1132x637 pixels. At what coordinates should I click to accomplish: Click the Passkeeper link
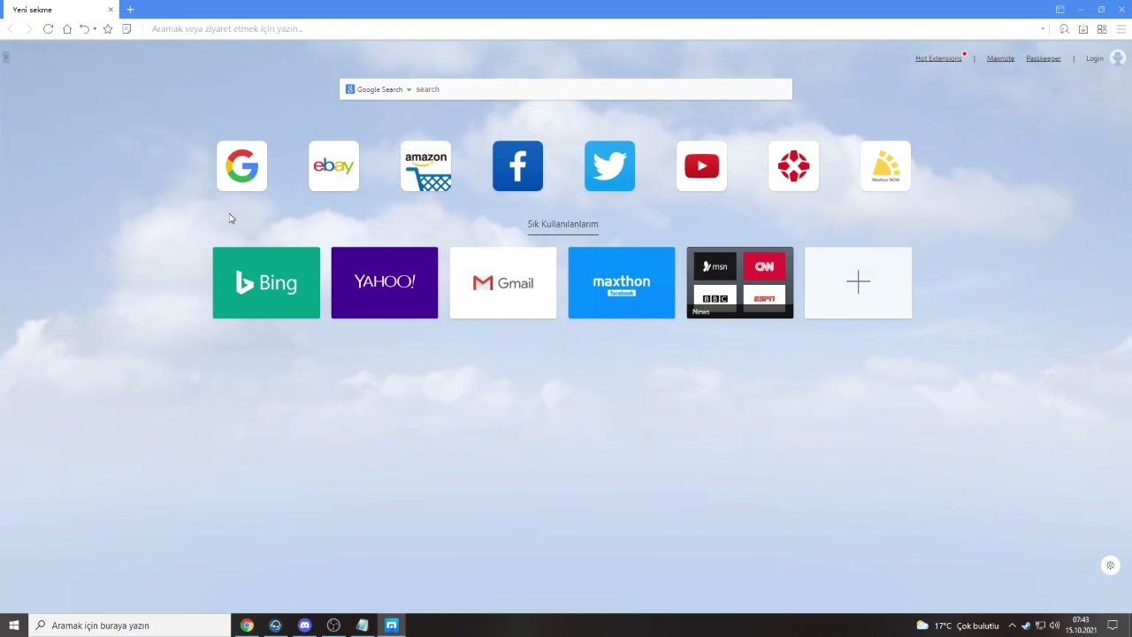(1044, 58)
